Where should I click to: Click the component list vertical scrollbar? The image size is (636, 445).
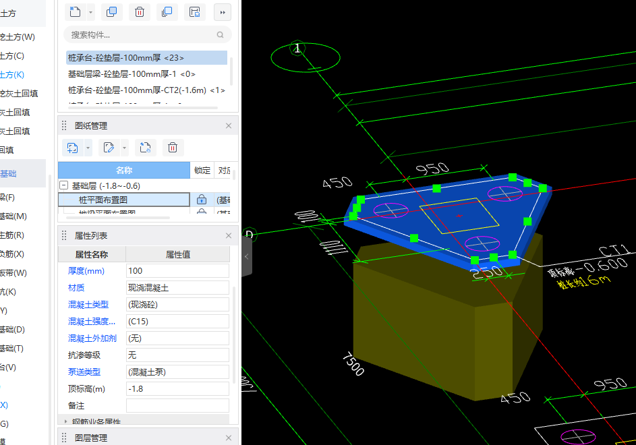tap(231, 71)
